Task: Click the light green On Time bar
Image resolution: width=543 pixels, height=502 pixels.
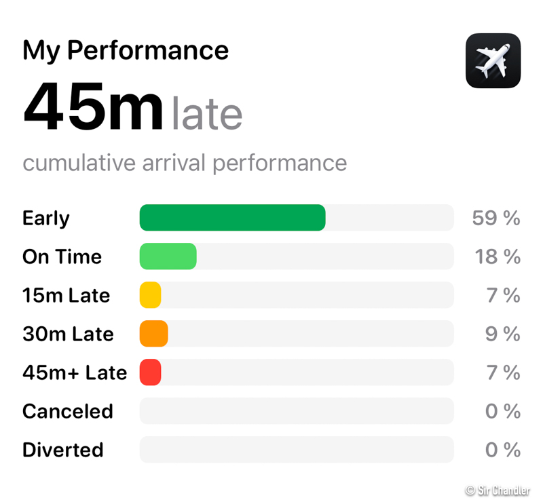Action: (168, 256)
